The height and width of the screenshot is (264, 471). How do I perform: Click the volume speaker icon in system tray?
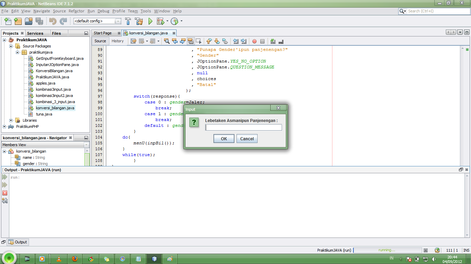click(433, 259)
